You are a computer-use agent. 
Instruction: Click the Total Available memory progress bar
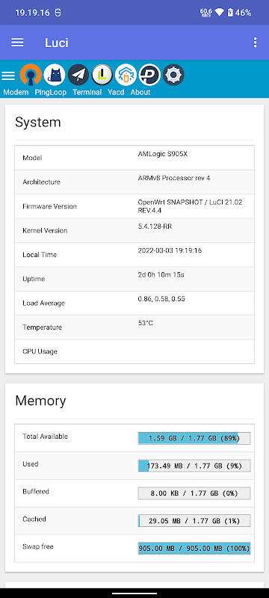(194, 438)
